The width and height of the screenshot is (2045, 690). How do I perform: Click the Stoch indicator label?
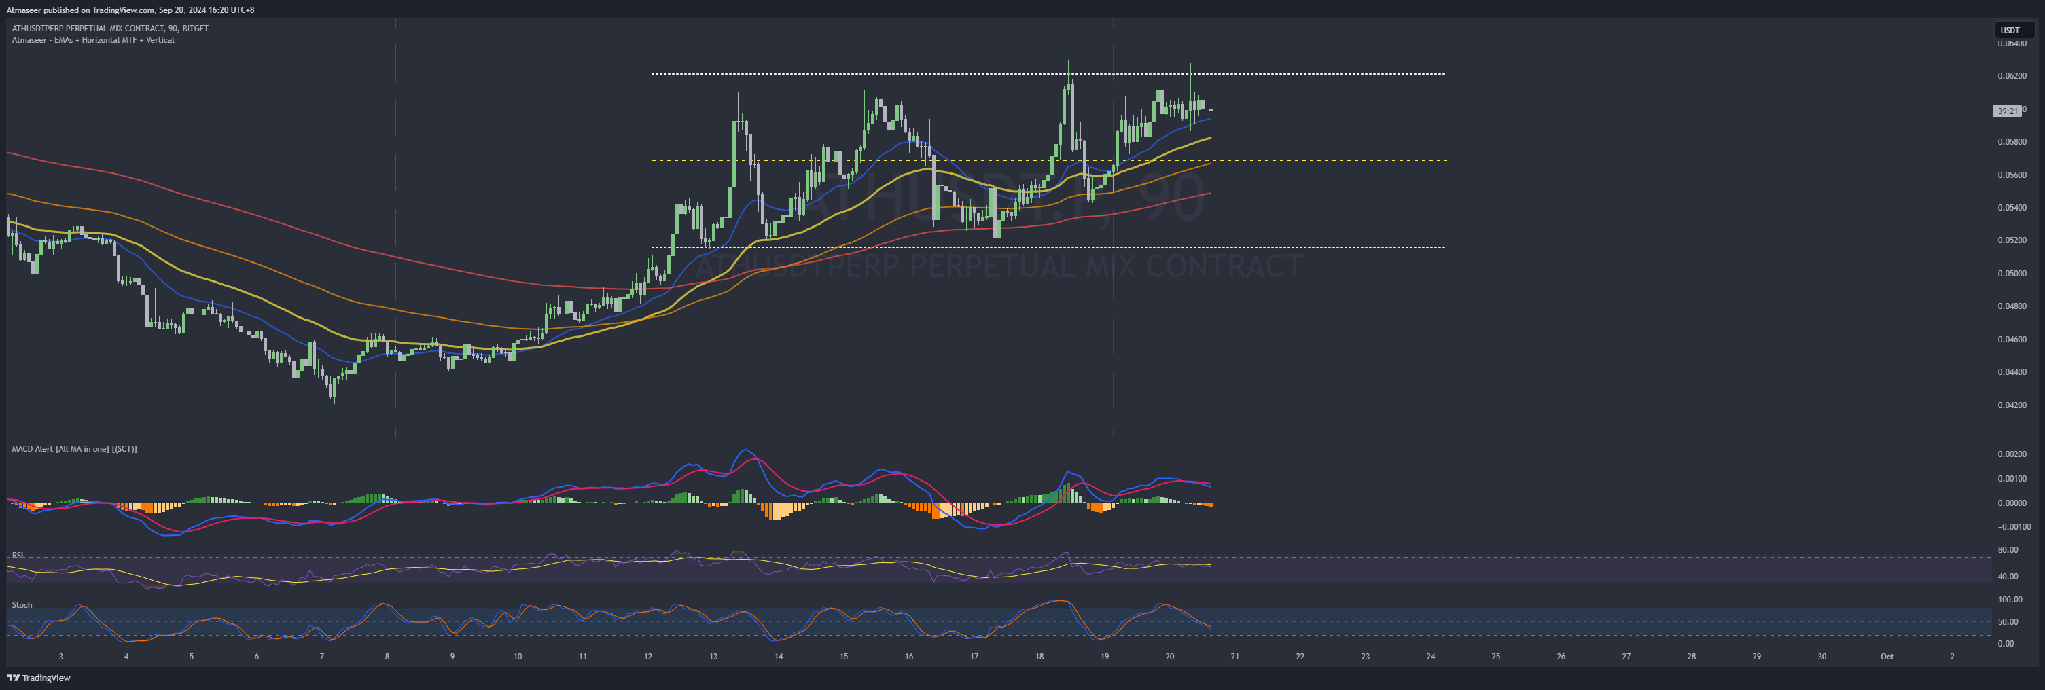pos(22,605)
